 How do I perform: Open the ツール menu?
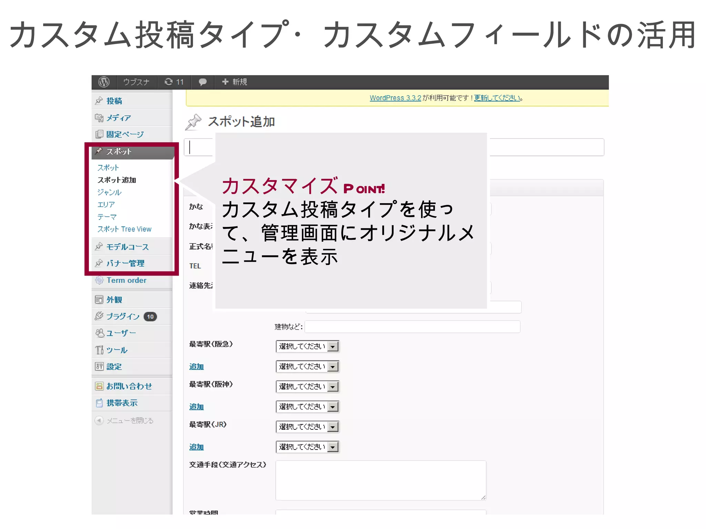click(x=117, y=350)
